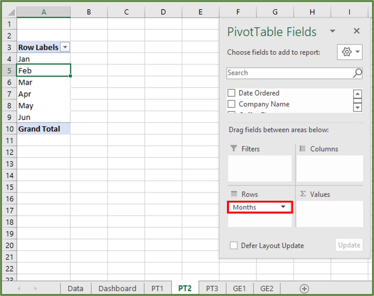Check the Date Ordered field
This screenshot has height=296, width=374.
tap(231, 93)
